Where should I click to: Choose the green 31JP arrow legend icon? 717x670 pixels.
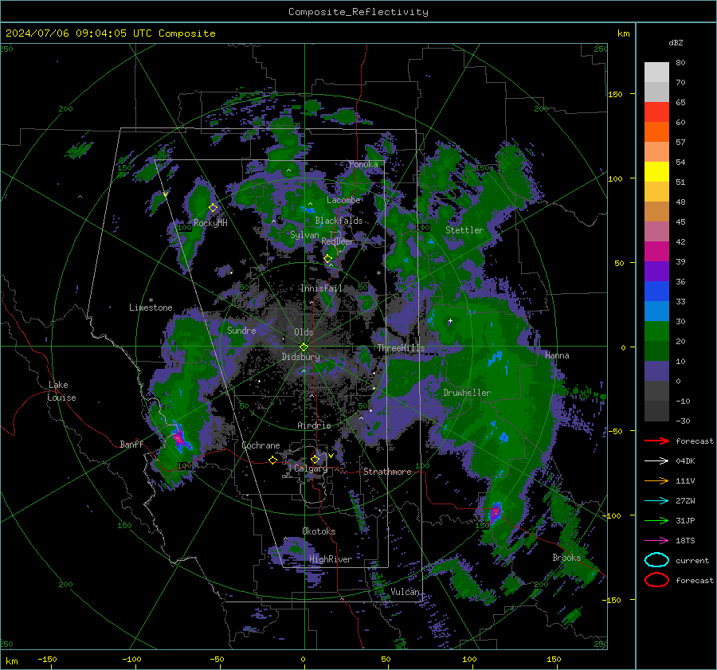click(x=656, y=520)
